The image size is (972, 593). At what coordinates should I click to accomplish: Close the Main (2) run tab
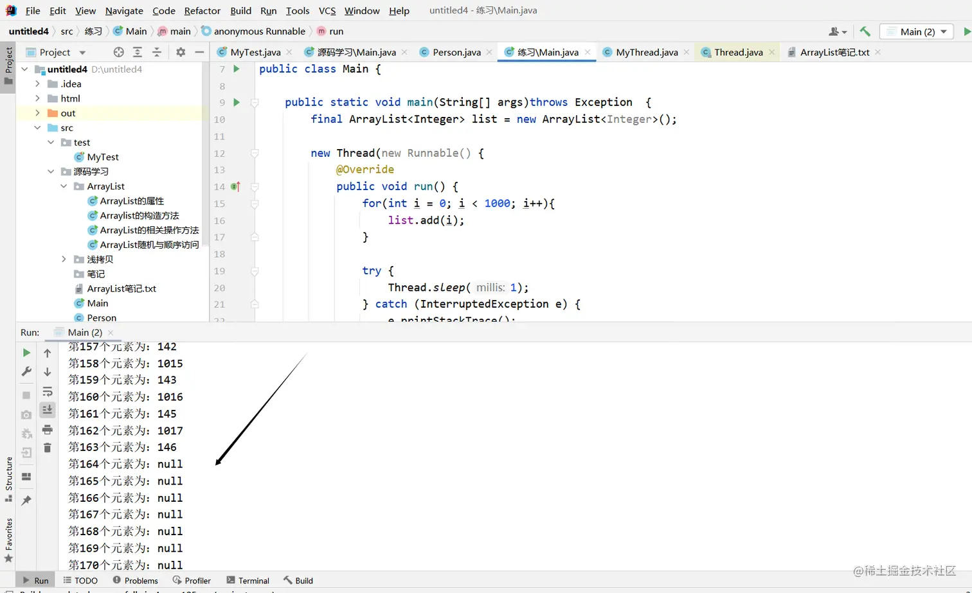pyautogui.click(x=111, y=332)
